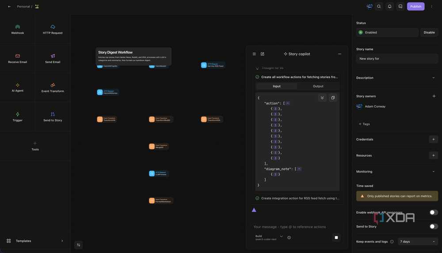Pick the Send Email action tile

click(x=53, y=59)
